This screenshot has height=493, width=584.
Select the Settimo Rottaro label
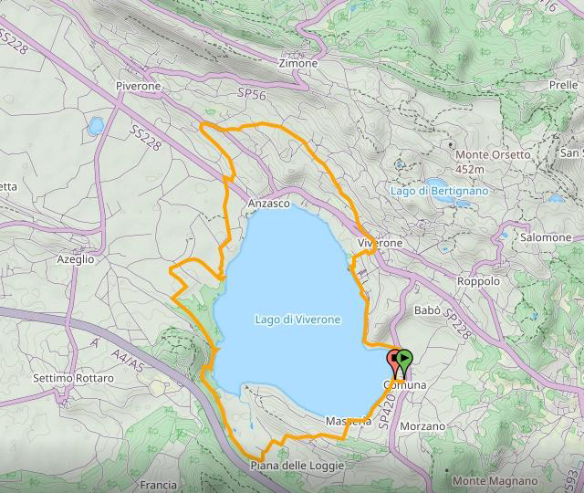tap(73, 378)
